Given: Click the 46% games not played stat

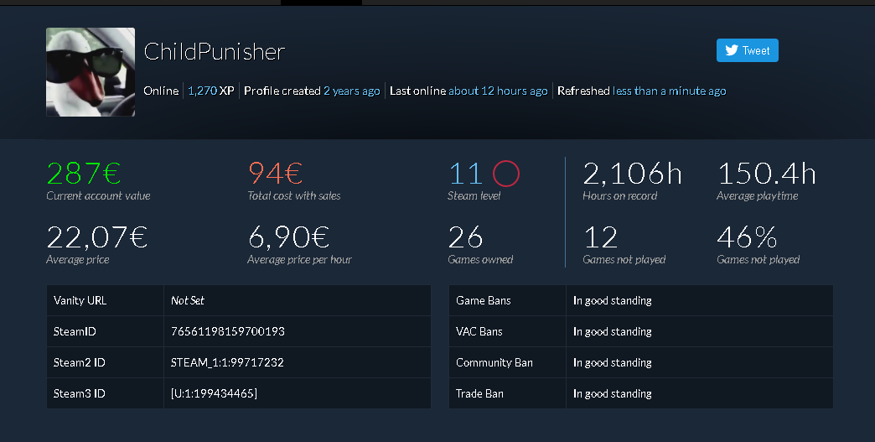Looking at the screenshot, I should pyautogui.click(x=747, y=237).
